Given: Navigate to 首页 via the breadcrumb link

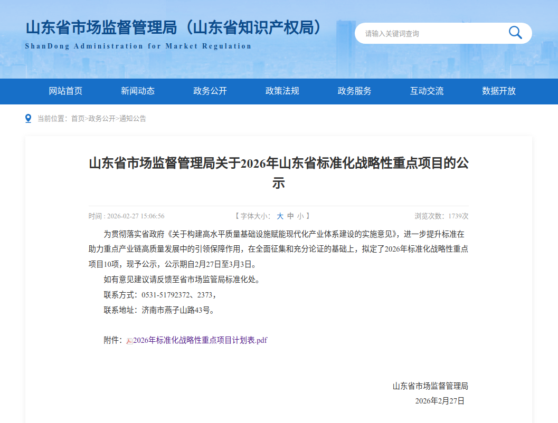Looking at the screenshot, I should coord(78,119).
